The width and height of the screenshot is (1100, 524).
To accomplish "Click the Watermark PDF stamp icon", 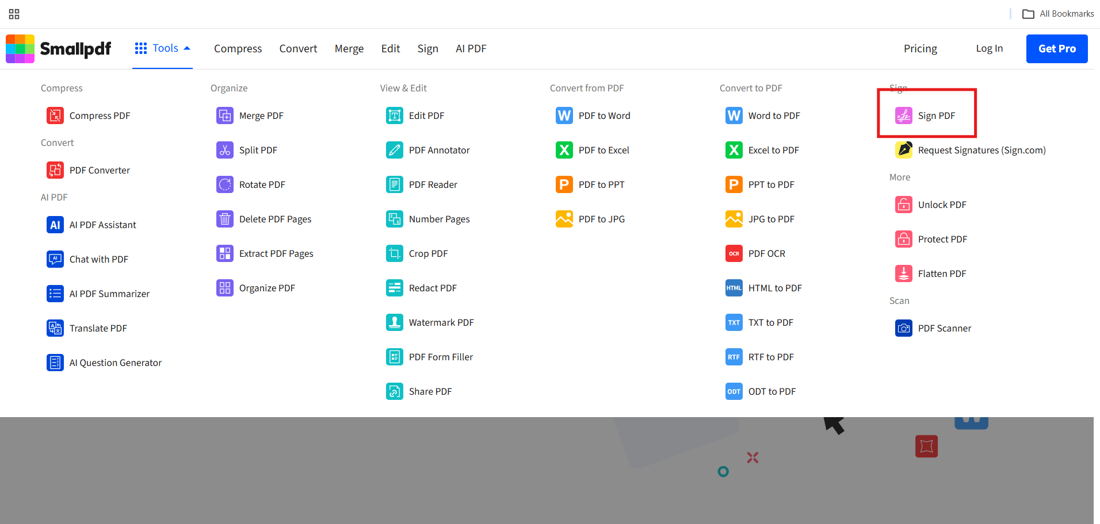I will click(x=395, y=322).
